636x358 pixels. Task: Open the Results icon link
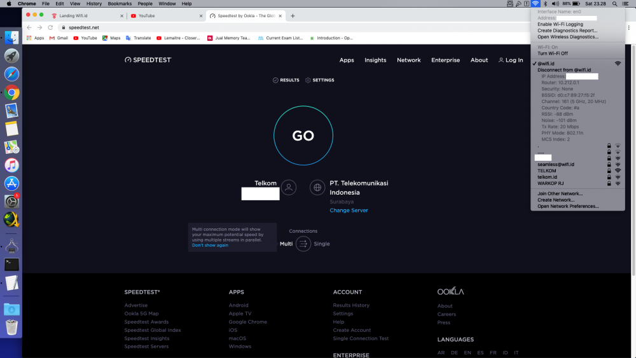286,80
